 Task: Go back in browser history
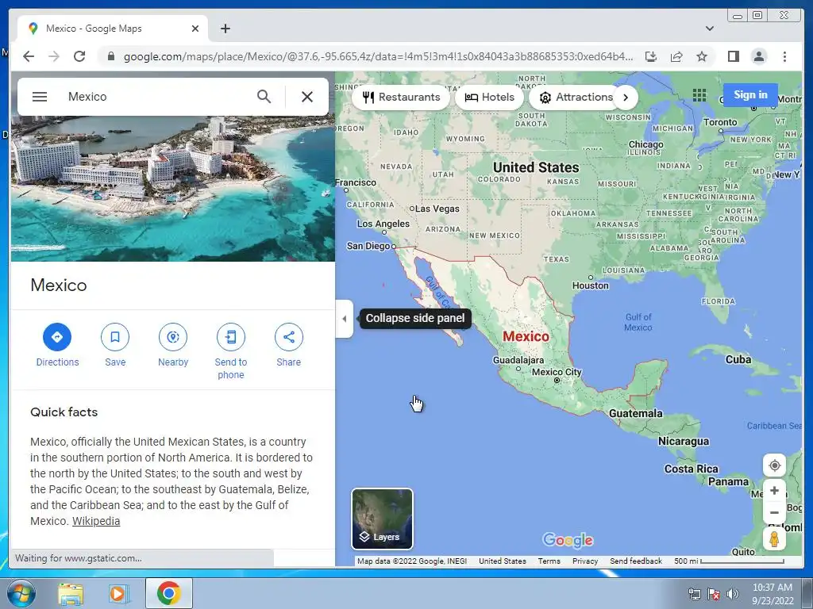29,56
